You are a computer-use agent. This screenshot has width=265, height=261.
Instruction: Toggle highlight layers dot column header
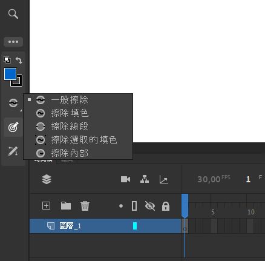[121, 206]
